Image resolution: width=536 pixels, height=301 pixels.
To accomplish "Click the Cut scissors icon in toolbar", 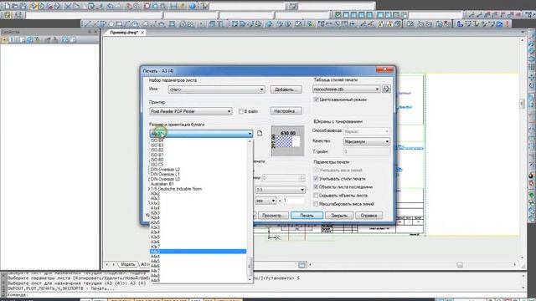I will coord(68,6).
